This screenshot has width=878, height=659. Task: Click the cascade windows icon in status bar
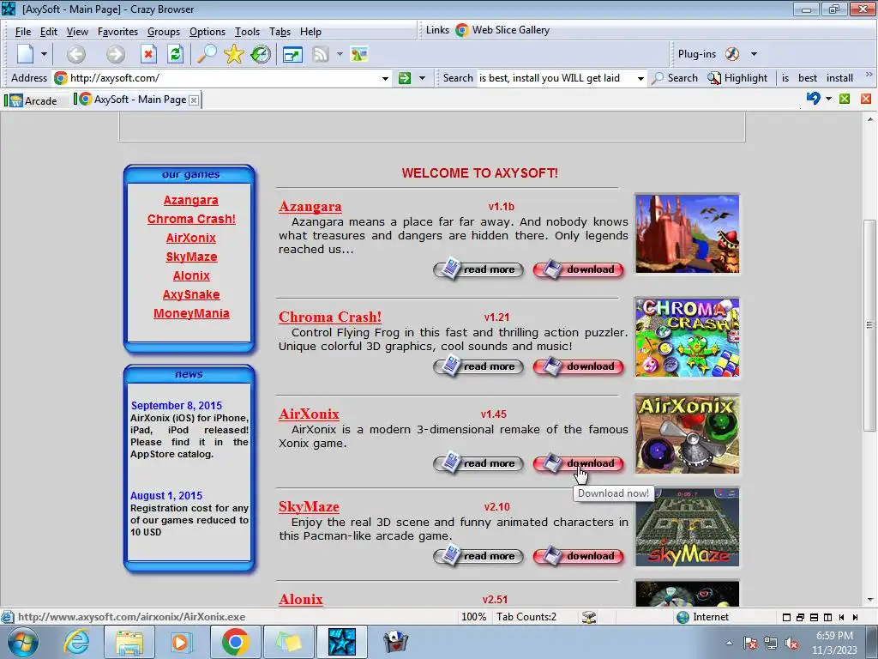click(800, 617)
